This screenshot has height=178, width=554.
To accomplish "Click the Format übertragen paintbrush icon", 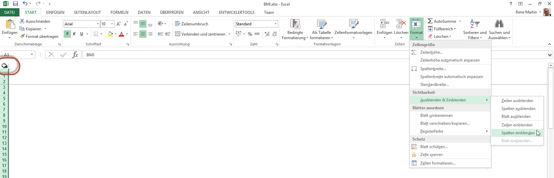I will (x=22, y=37).
